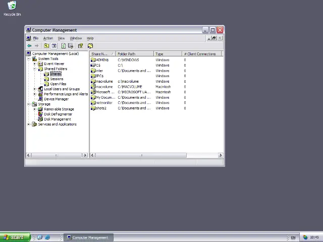Expand the Services and Applications node
This screenshot has width=323, height=242.
(29, 125)
